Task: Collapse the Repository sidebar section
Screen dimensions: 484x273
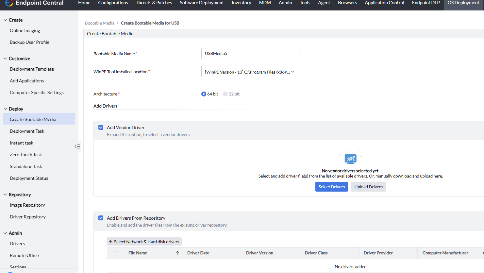Action: point(5,195)
